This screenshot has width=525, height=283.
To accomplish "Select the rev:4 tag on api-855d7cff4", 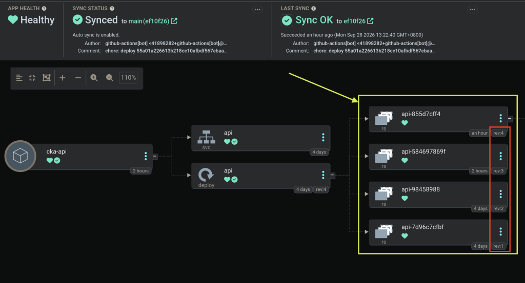I will pyautogui.click(x=498, y=133).
